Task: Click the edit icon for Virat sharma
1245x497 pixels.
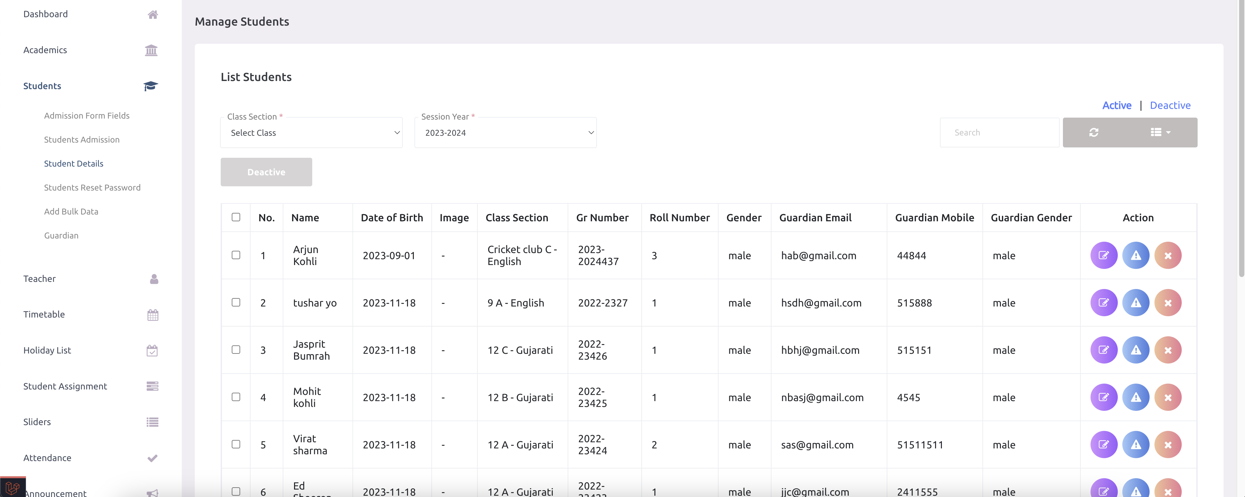Action: pyautogui.click(x=1103, y=445)
